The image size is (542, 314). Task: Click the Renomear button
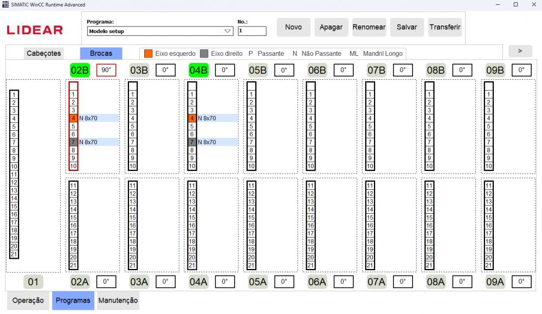tap(369, 27)
